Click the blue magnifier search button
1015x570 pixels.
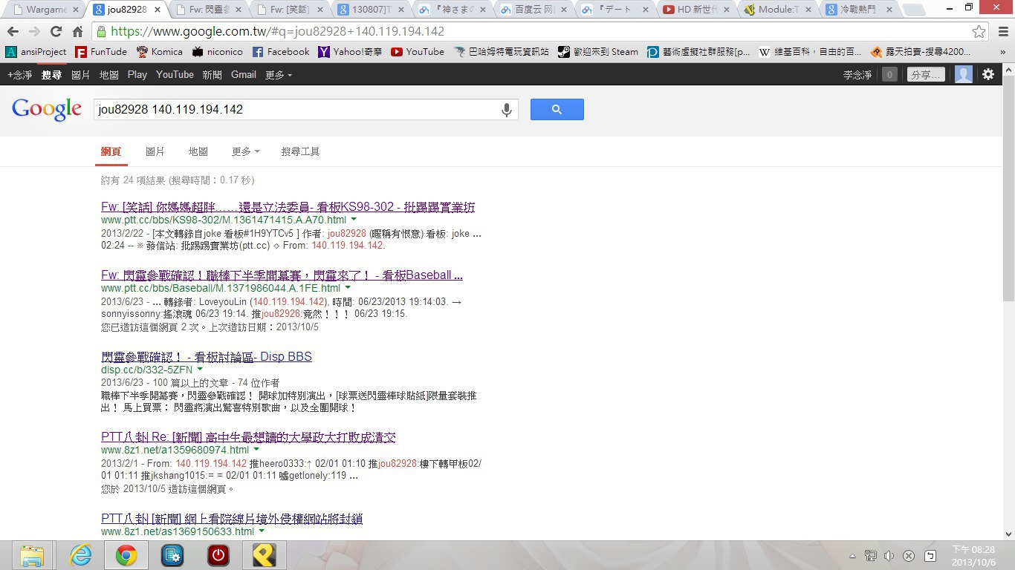tap(557, 110)
